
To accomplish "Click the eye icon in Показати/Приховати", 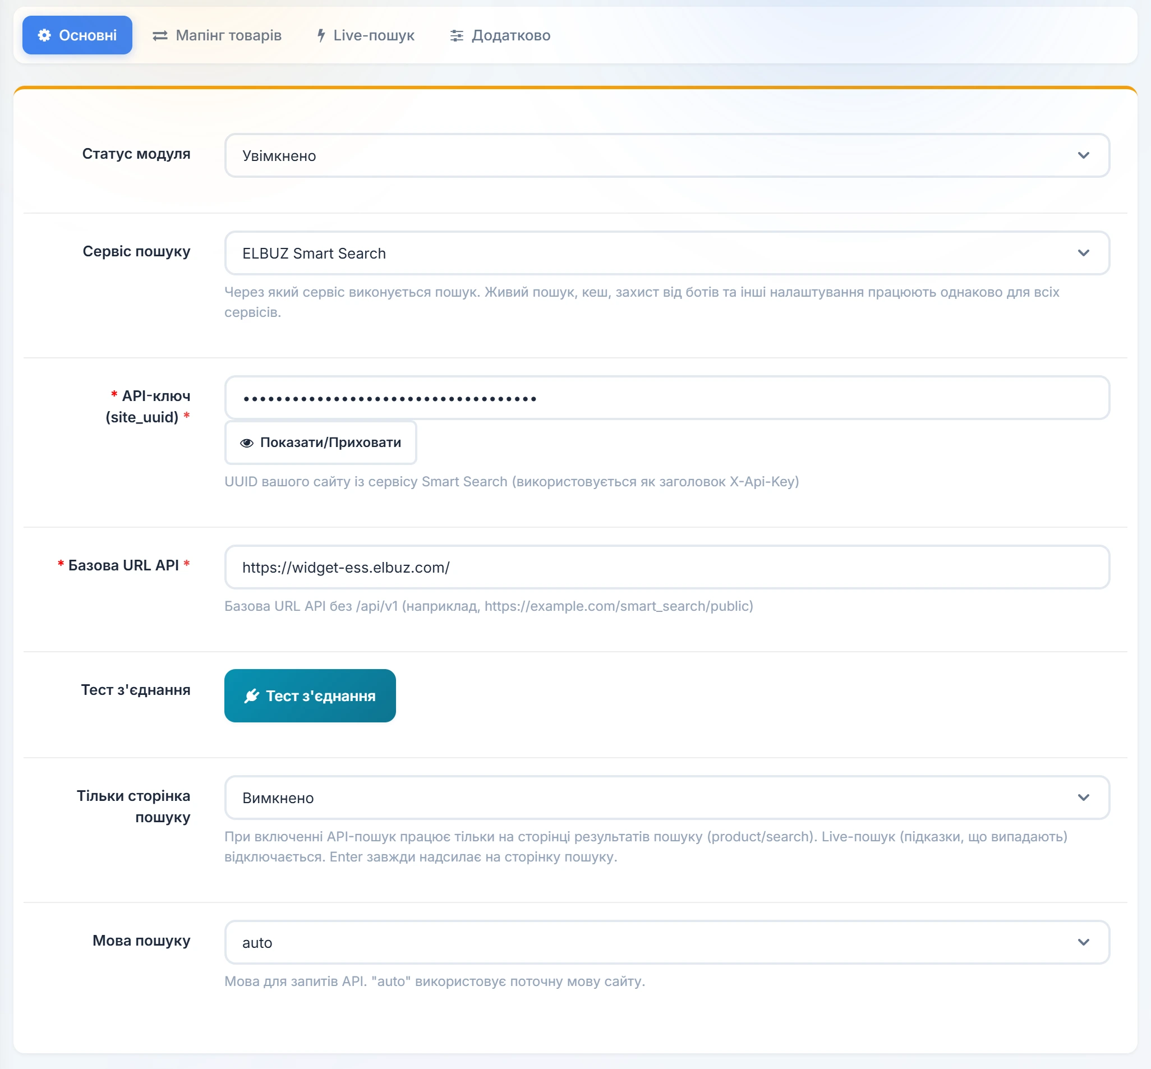I will [246, 443].
